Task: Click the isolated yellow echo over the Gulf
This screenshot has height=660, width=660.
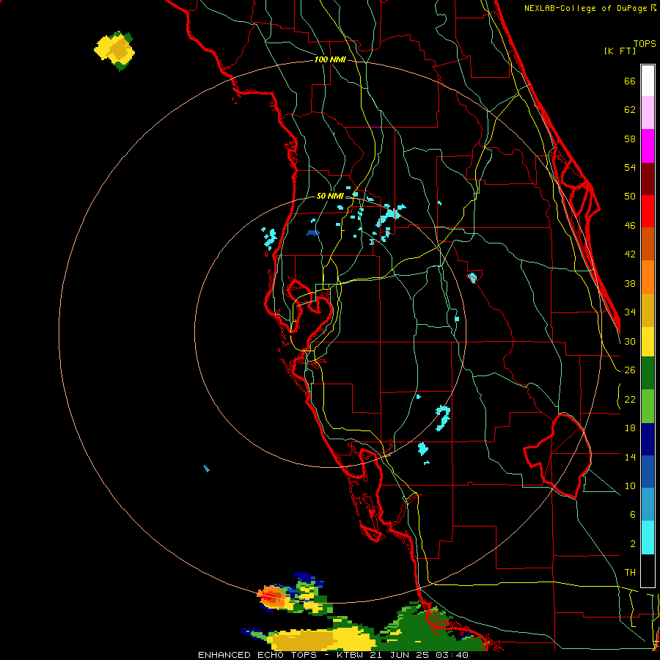Action: [114, 51]
